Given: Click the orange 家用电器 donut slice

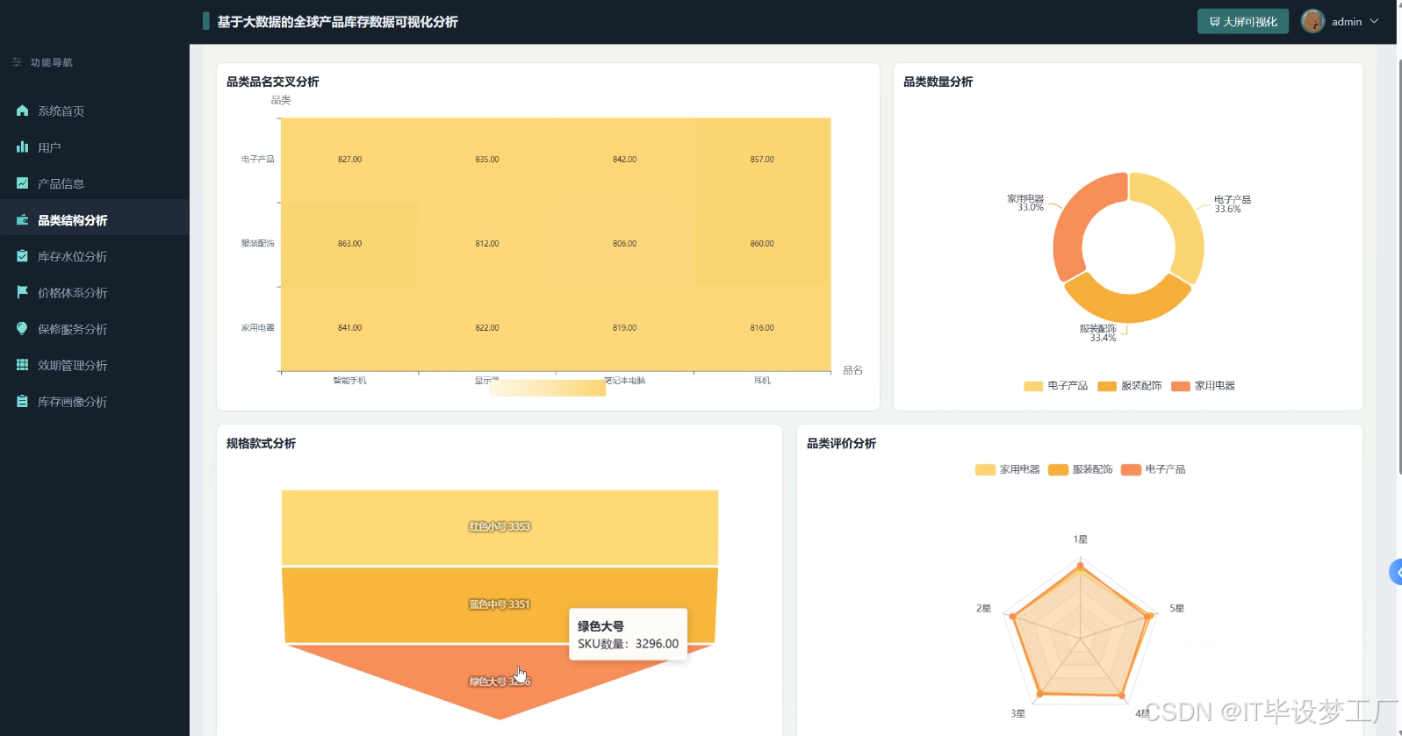Looking at the screenshot, I should (1077, 225).
